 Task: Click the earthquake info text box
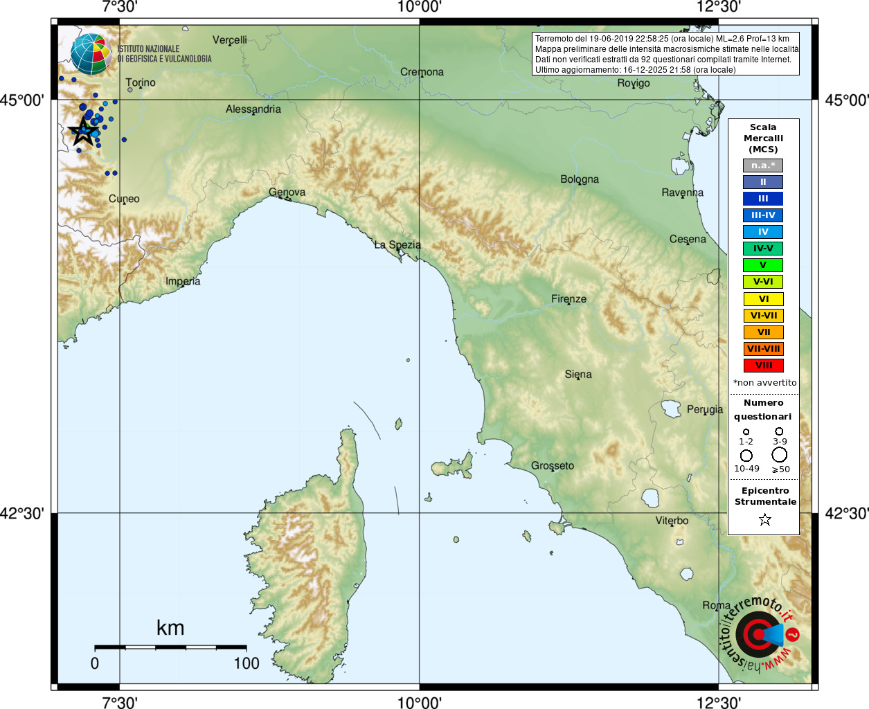point(666,54)
